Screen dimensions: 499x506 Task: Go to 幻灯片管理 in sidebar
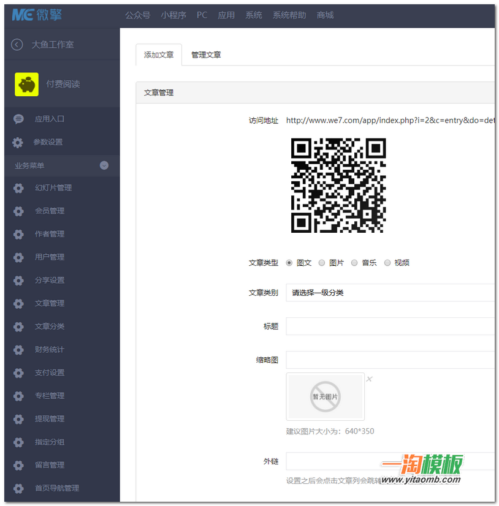(53, 188)
